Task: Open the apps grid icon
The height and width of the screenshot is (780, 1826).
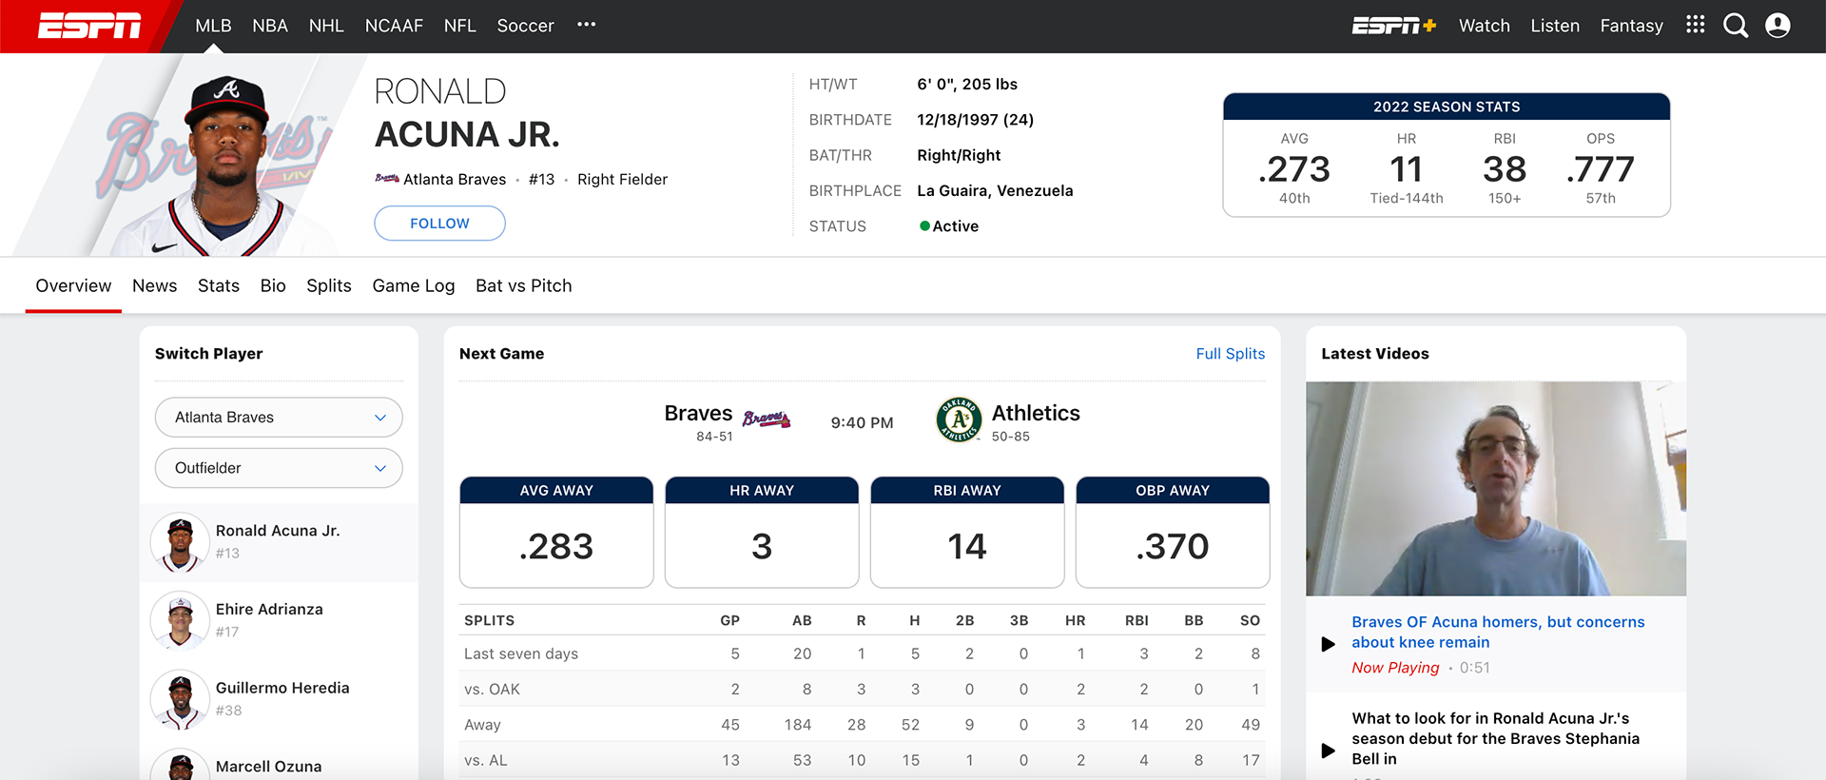Action: [x=1695, y=25]
